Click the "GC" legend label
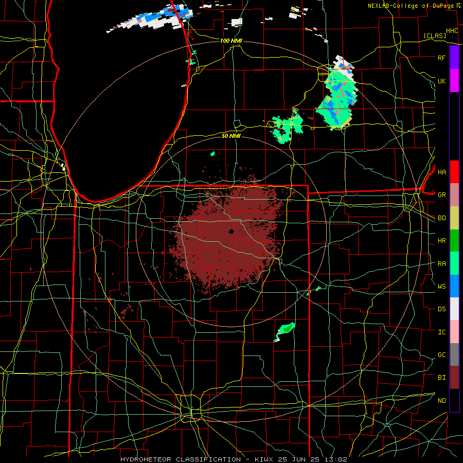The image size is (463, 463). (441, 355)
